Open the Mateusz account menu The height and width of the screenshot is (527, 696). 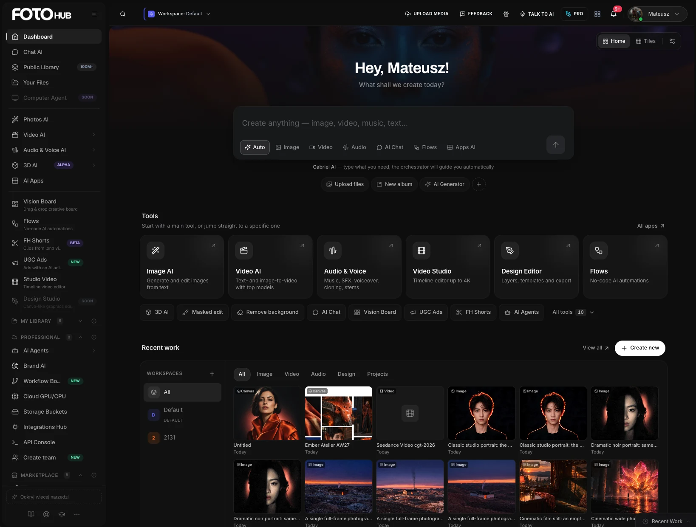[657, 14]
